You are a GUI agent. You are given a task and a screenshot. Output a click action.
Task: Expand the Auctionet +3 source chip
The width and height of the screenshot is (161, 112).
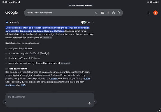(46, 38)
